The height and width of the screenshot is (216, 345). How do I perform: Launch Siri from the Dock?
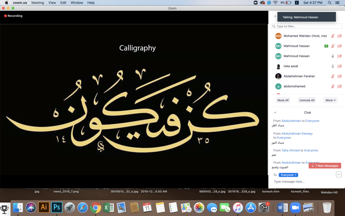pos(31,208)
